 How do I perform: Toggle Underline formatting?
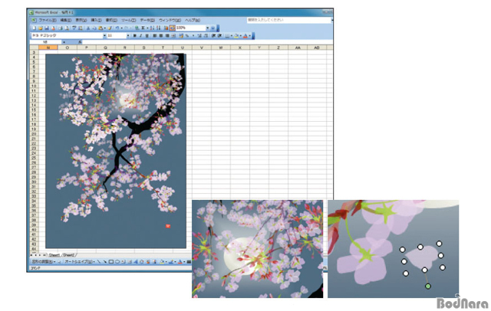[147, 36]
